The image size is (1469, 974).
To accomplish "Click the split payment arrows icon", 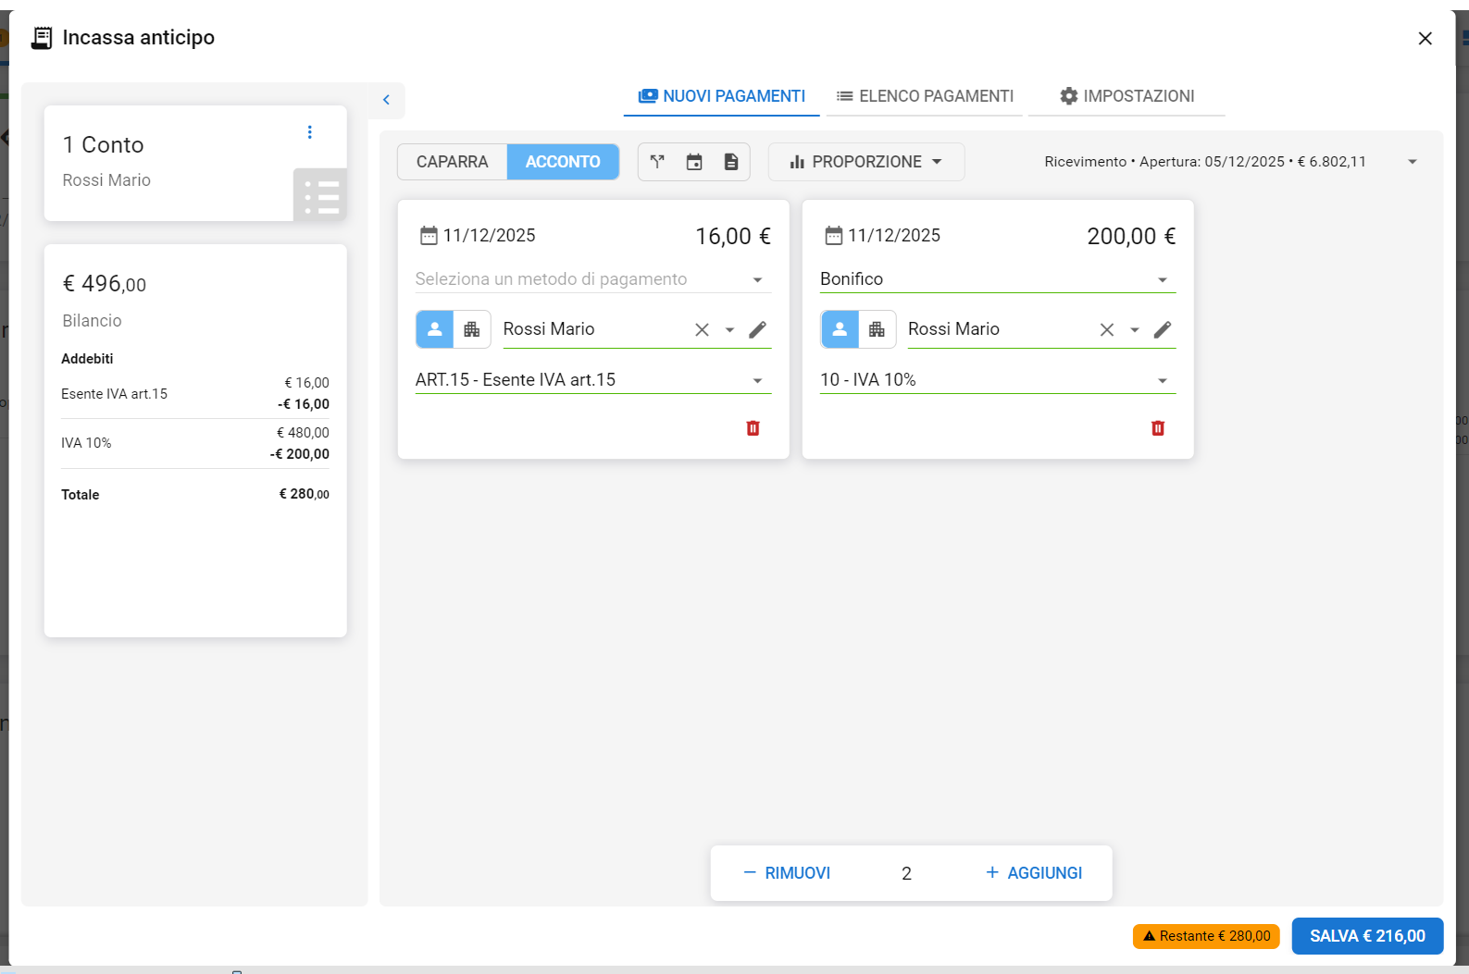I will [657, 162].
